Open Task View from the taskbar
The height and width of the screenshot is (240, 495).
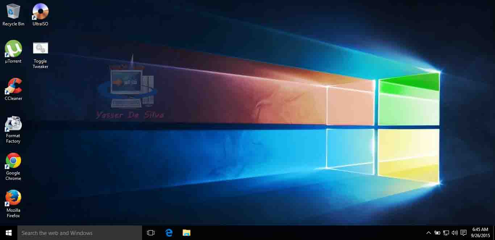pyautogui.click(x=151, y=233)
